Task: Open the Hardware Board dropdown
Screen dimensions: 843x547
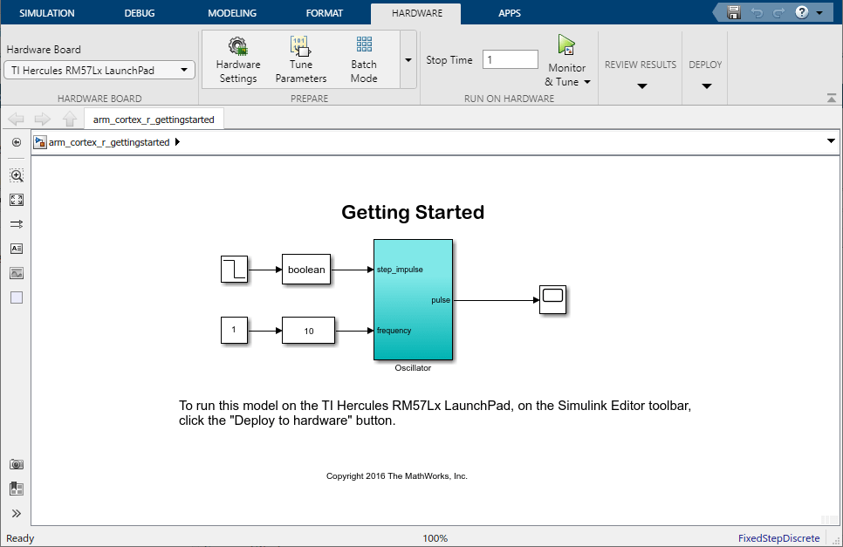Action: tap(99, 71)
